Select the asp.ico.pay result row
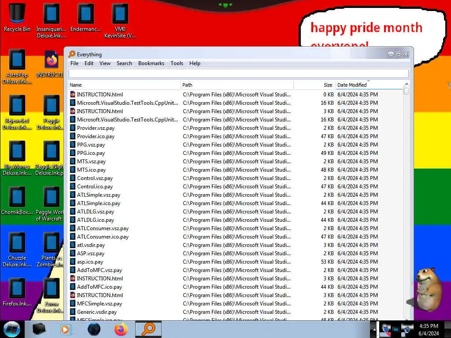The image size is (451, 338). tap(236, 261)
